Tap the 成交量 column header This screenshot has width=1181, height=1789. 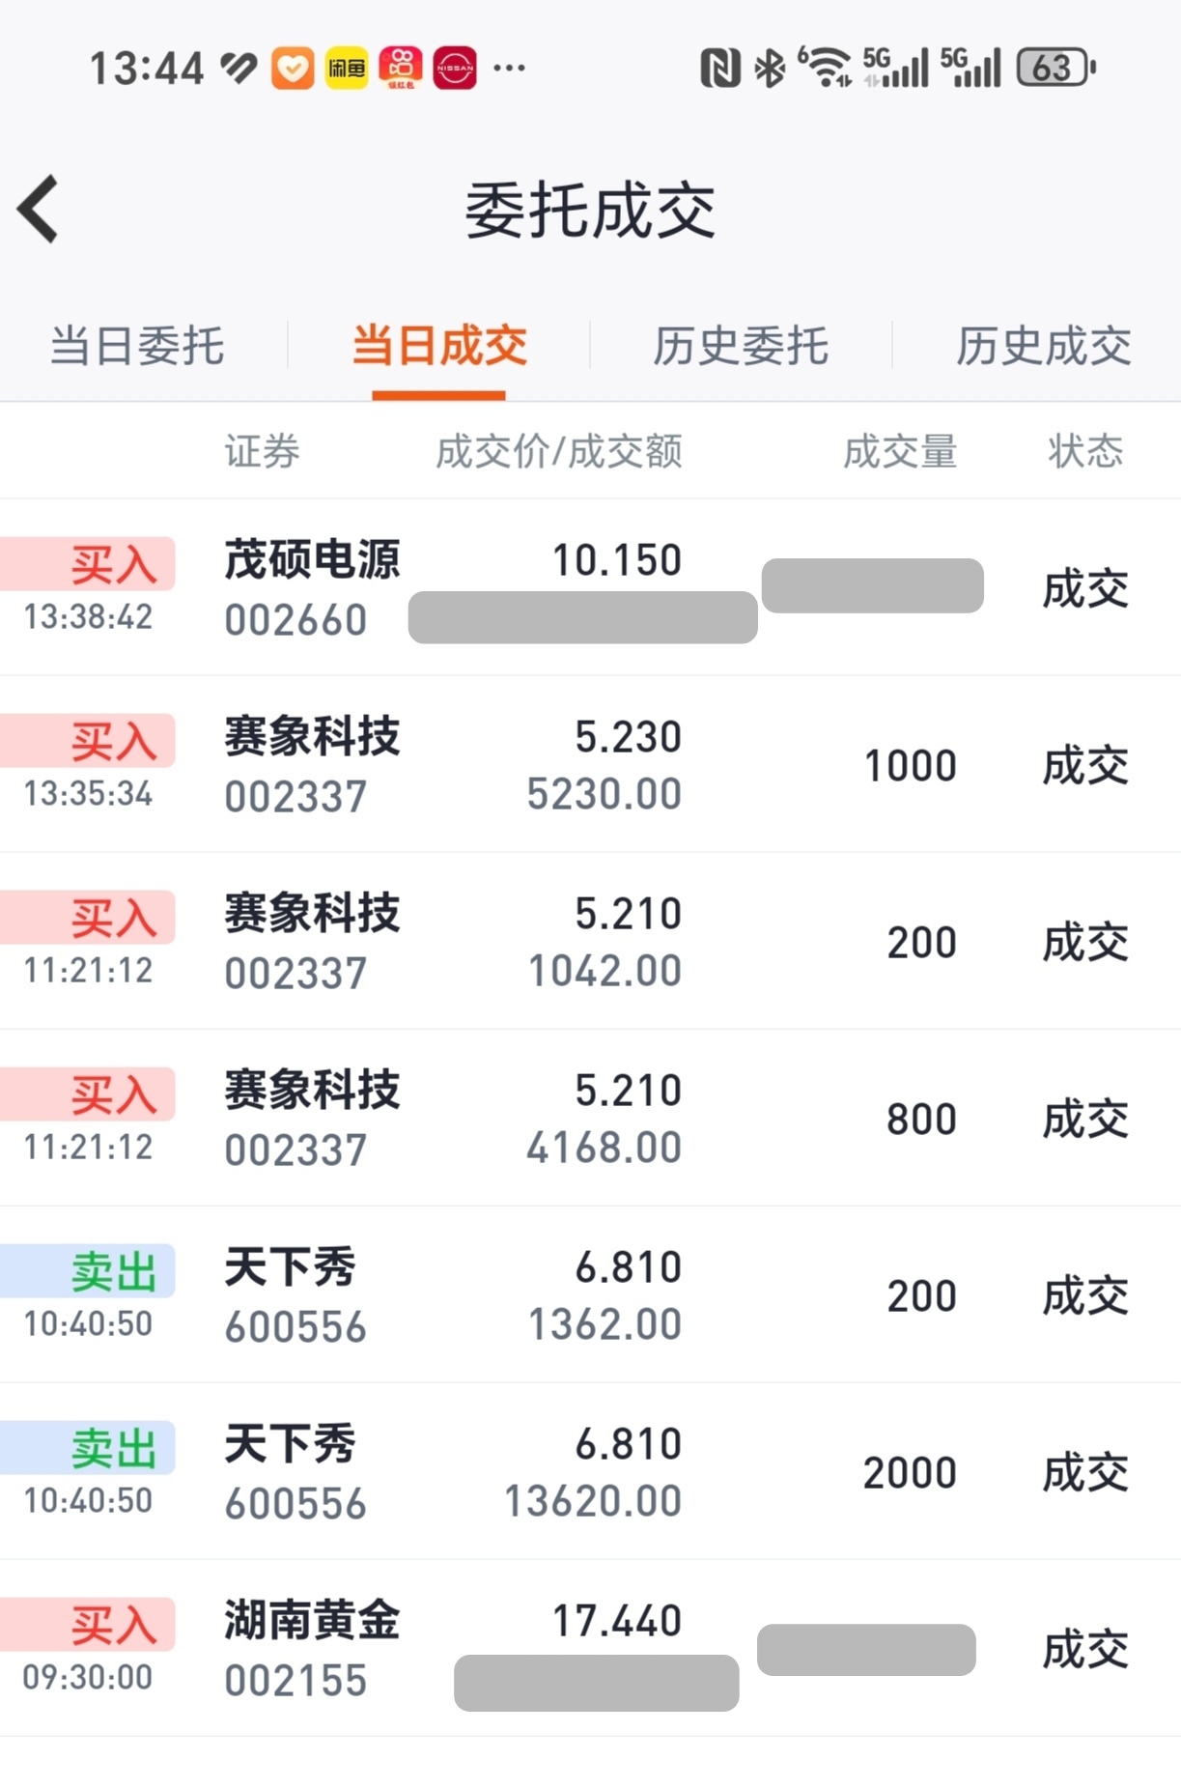coord(900,451)
